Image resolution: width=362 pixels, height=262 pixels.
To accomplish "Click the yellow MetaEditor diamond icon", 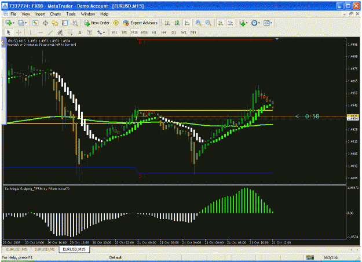I will (x=116, y=23).
